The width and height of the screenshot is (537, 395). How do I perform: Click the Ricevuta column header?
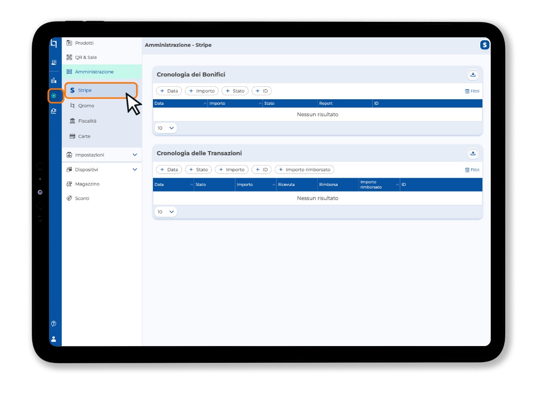(x=297, y=185)
